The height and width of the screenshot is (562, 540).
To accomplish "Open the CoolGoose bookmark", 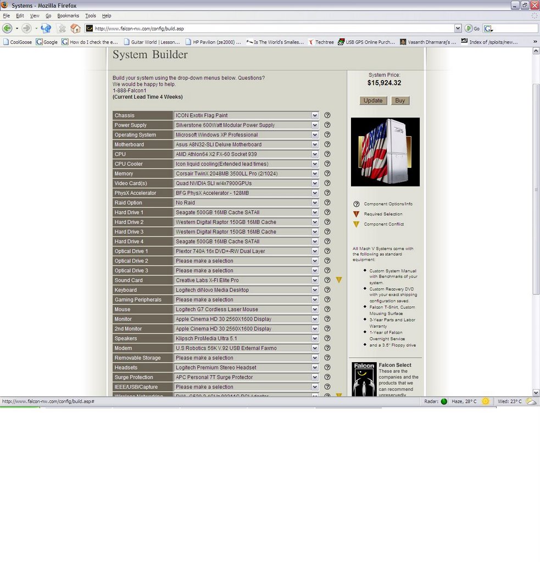I will pos(18,42).
